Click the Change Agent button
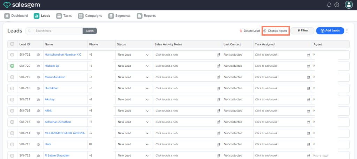The image size is (357, 159). pos(275,31)
